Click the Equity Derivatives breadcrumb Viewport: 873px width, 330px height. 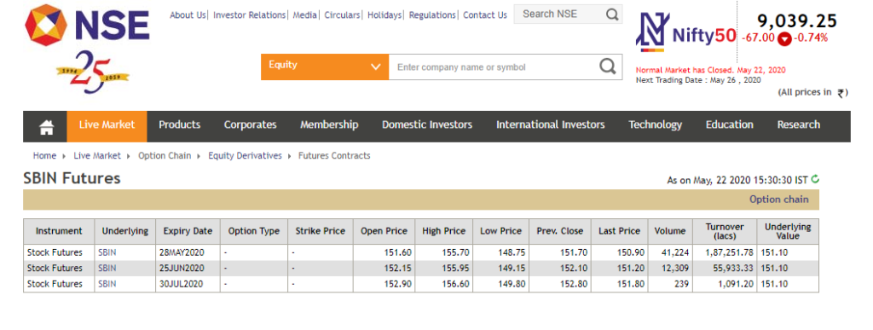tap(245, 156)
